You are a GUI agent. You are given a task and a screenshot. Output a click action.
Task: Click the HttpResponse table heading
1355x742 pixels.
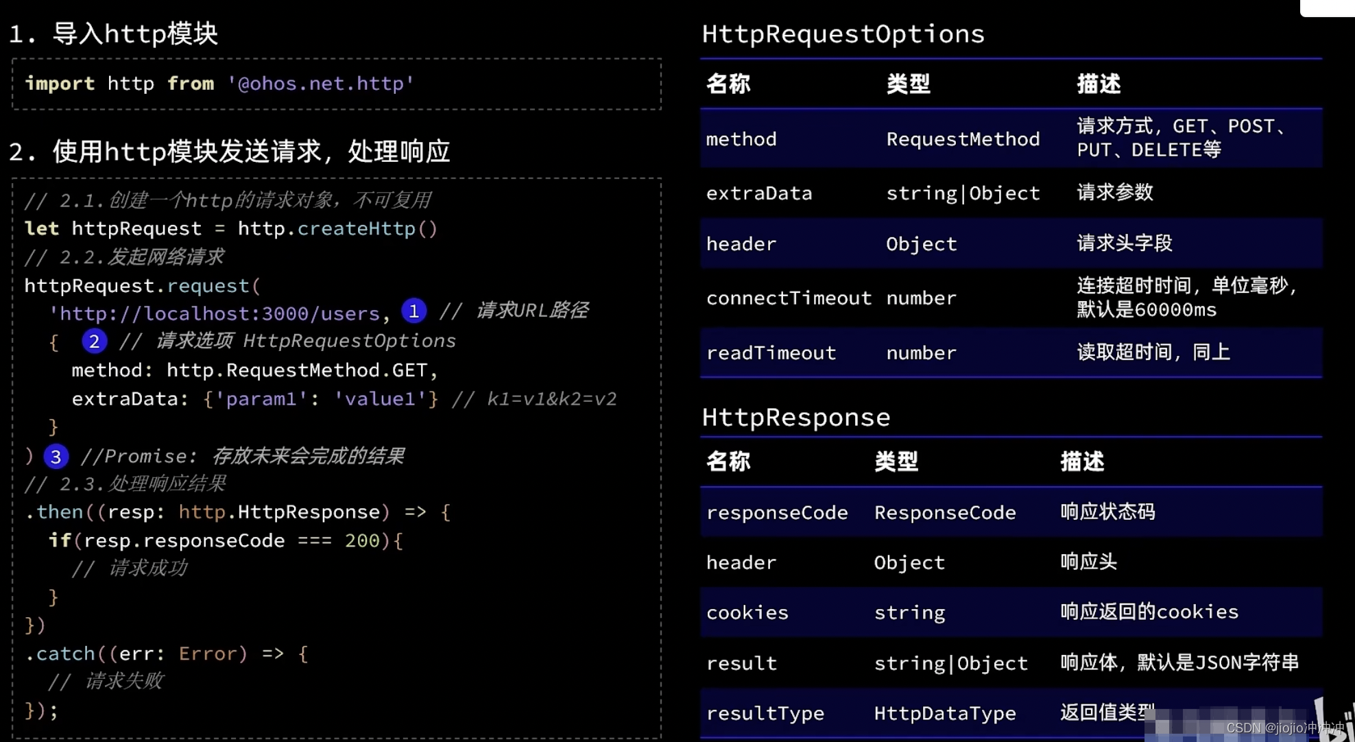[795, 417]
